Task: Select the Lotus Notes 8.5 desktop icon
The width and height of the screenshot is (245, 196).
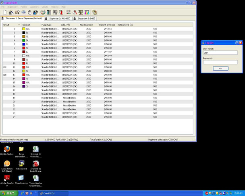Action: 7,167
